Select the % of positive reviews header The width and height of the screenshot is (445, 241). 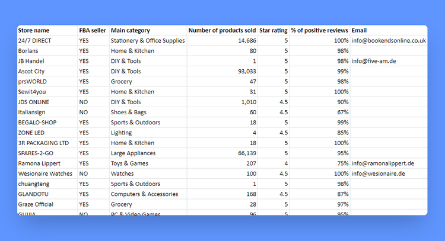tap(320, 30)
